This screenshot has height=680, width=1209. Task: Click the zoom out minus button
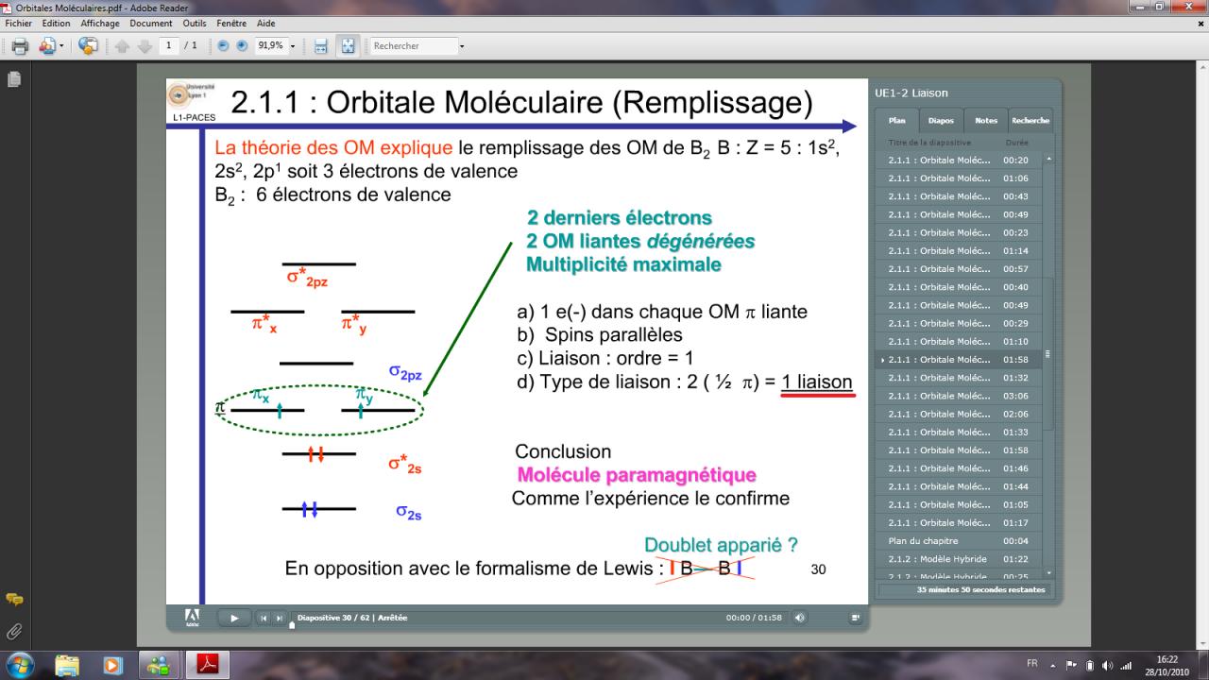(223, 45)
